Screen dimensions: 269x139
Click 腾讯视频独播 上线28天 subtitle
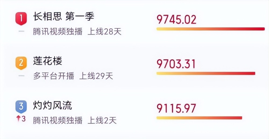coord(77,32)
